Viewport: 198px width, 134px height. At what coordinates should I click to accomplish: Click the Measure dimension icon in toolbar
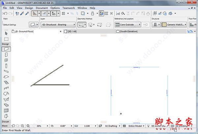coord(107,13)
